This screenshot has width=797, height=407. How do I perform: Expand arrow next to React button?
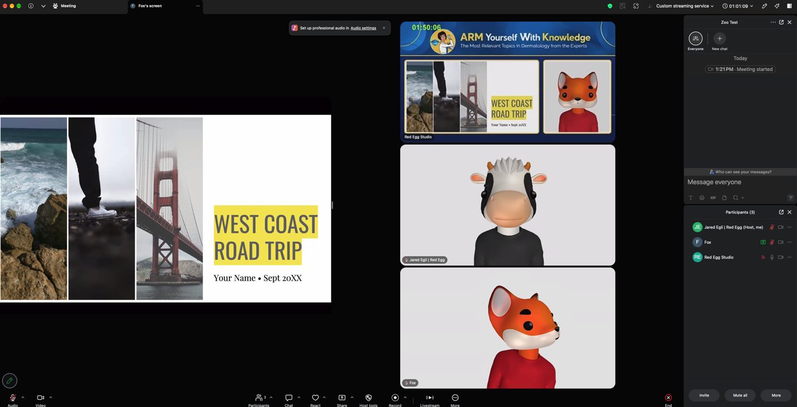click(x=324, y=397)
